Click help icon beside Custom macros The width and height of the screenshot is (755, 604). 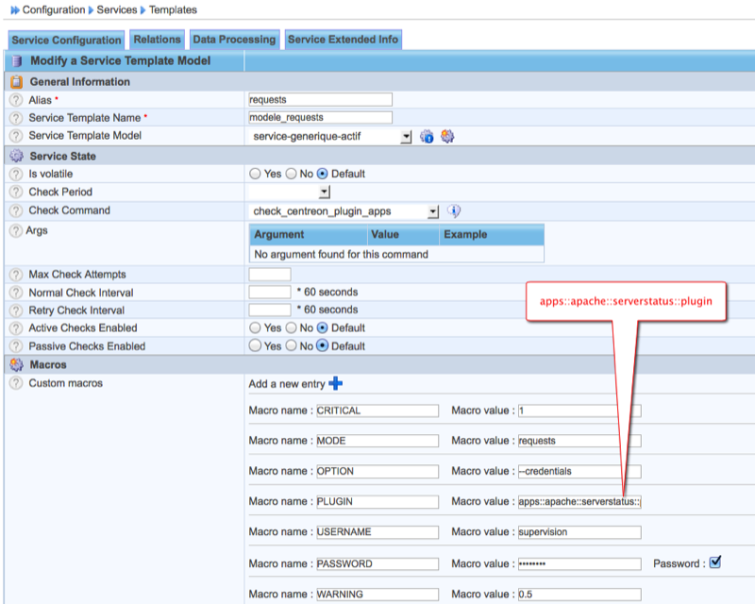16,384
